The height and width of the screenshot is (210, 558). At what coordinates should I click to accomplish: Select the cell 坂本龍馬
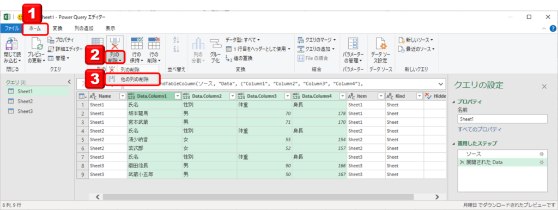tap(154, 113)
